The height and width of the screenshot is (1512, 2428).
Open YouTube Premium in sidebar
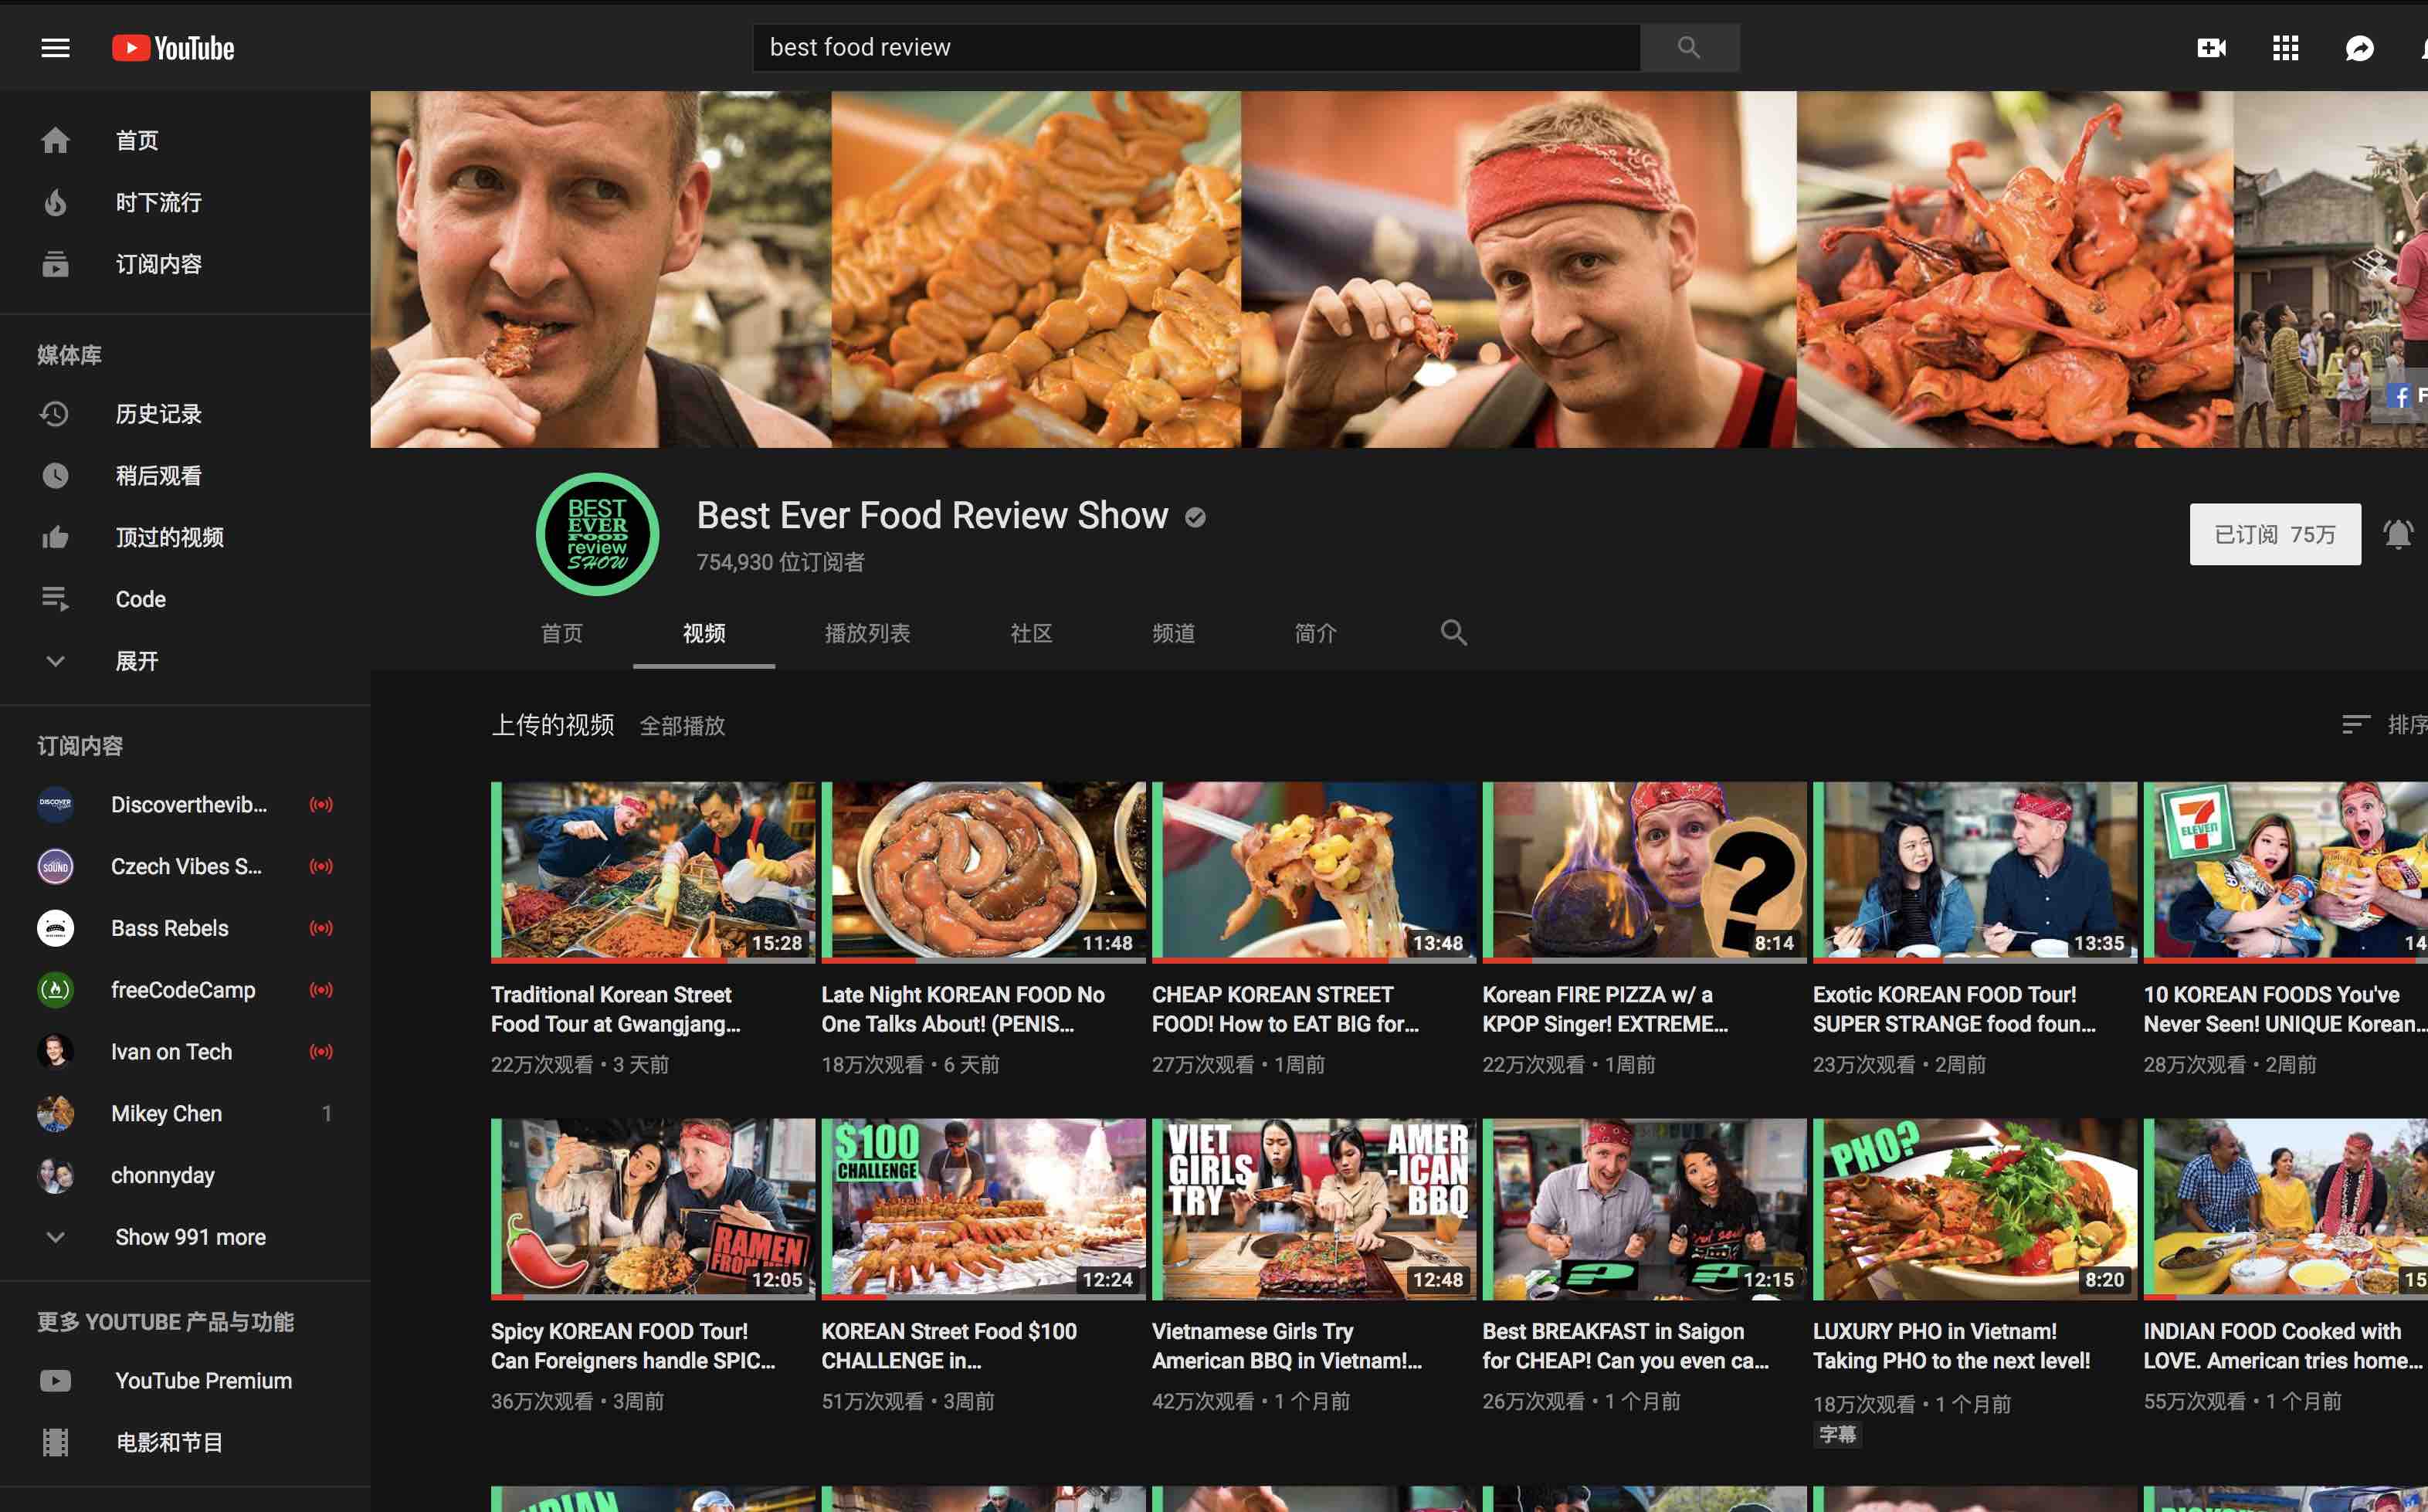pos(203,1380)
